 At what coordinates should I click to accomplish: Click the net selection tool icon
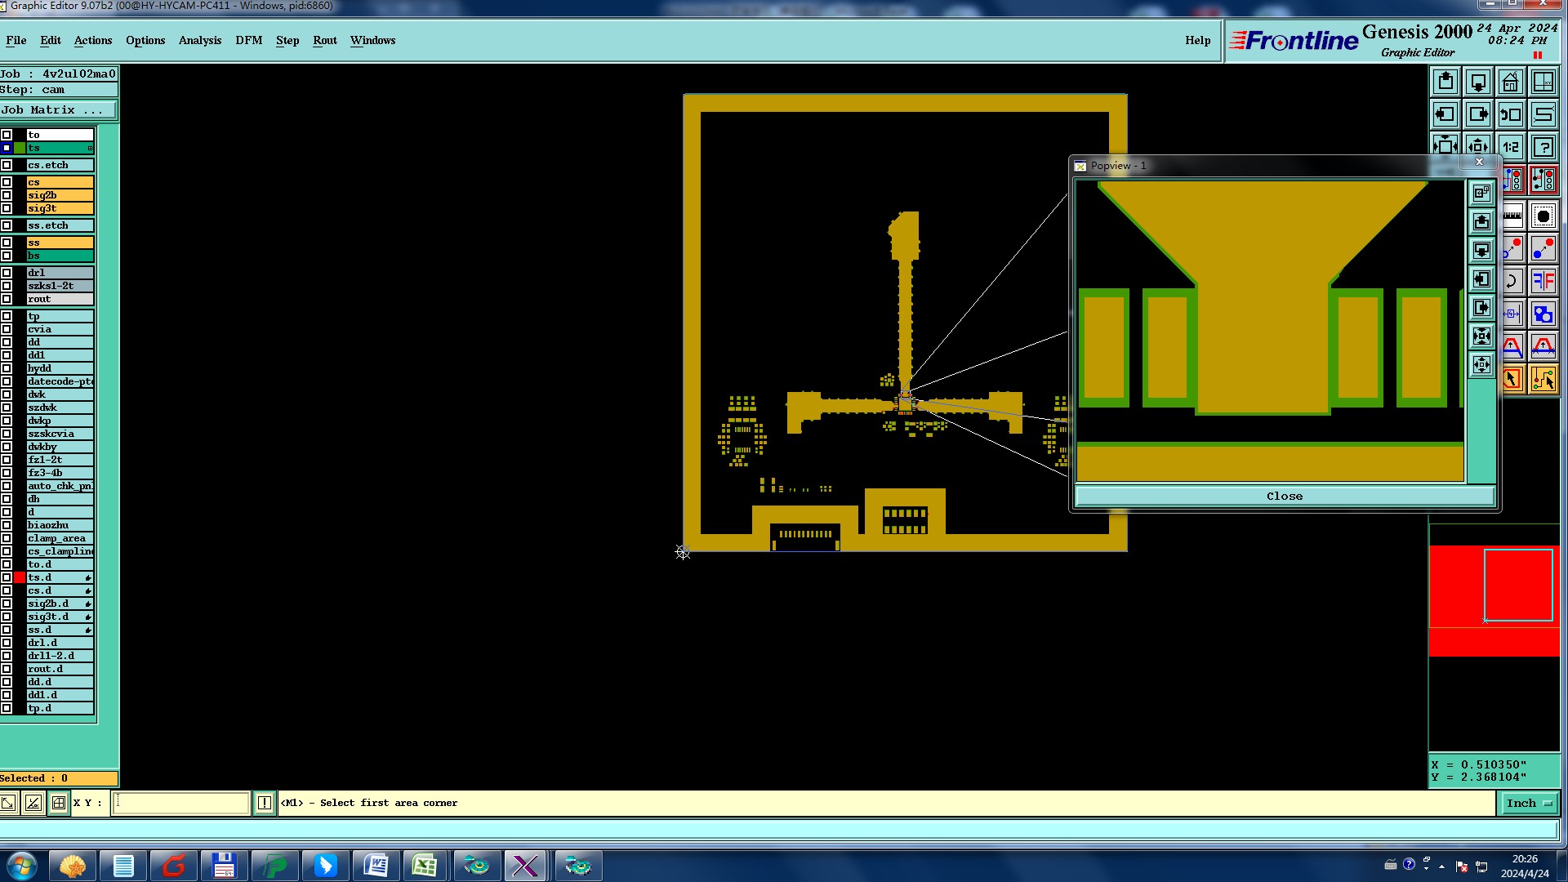(1543, 380)
